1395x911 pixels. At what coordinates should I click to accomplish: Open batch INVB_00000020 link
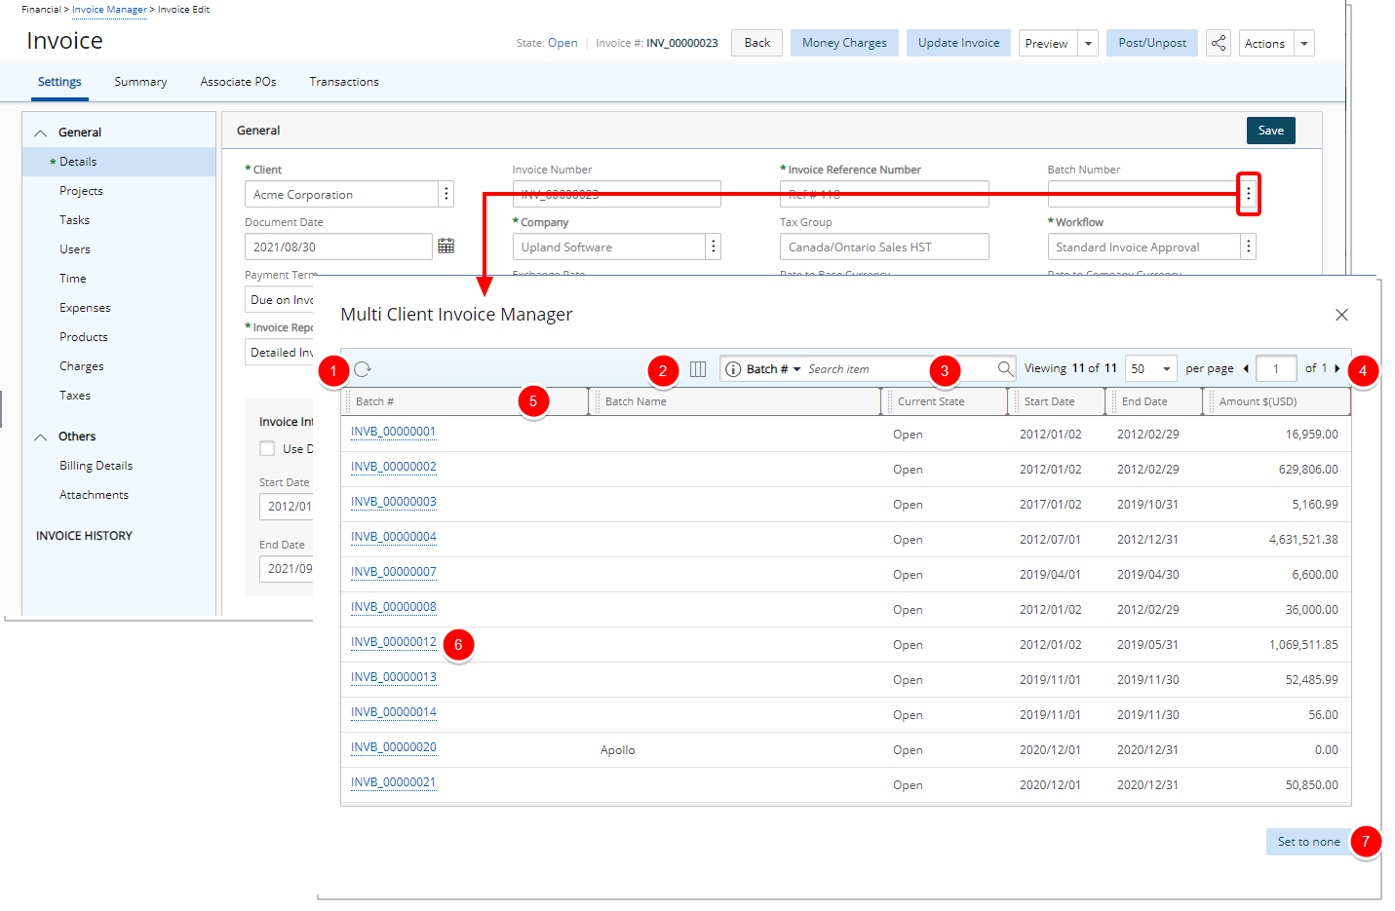tap(394, 747)
